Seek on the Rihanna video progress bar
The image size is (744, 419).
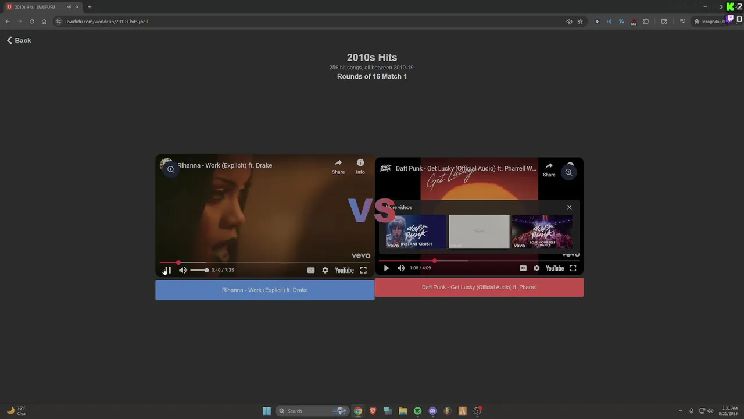(265, 262)
